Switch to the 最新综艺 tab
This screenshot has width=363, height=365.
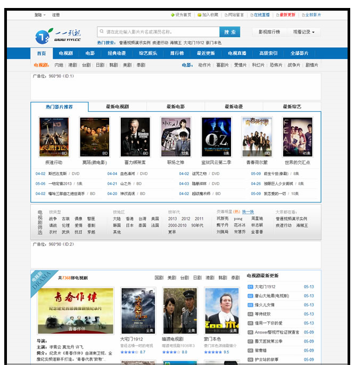click(292, 107)
